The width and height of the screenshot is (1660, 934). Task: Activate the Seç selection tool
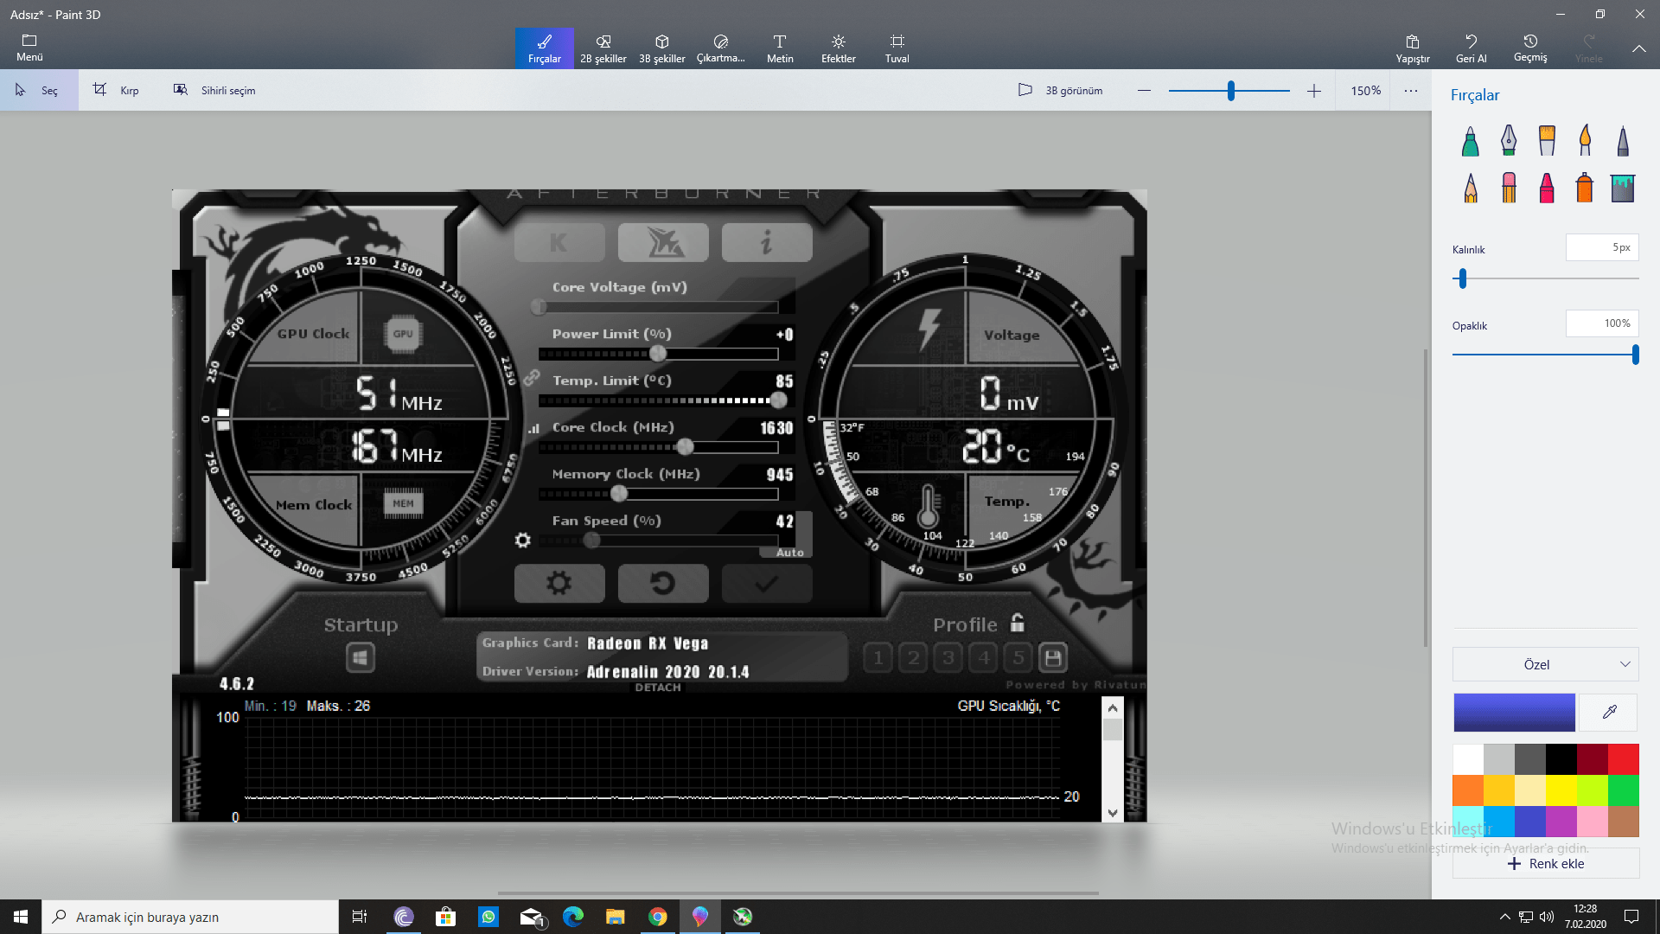click(38, 90)
